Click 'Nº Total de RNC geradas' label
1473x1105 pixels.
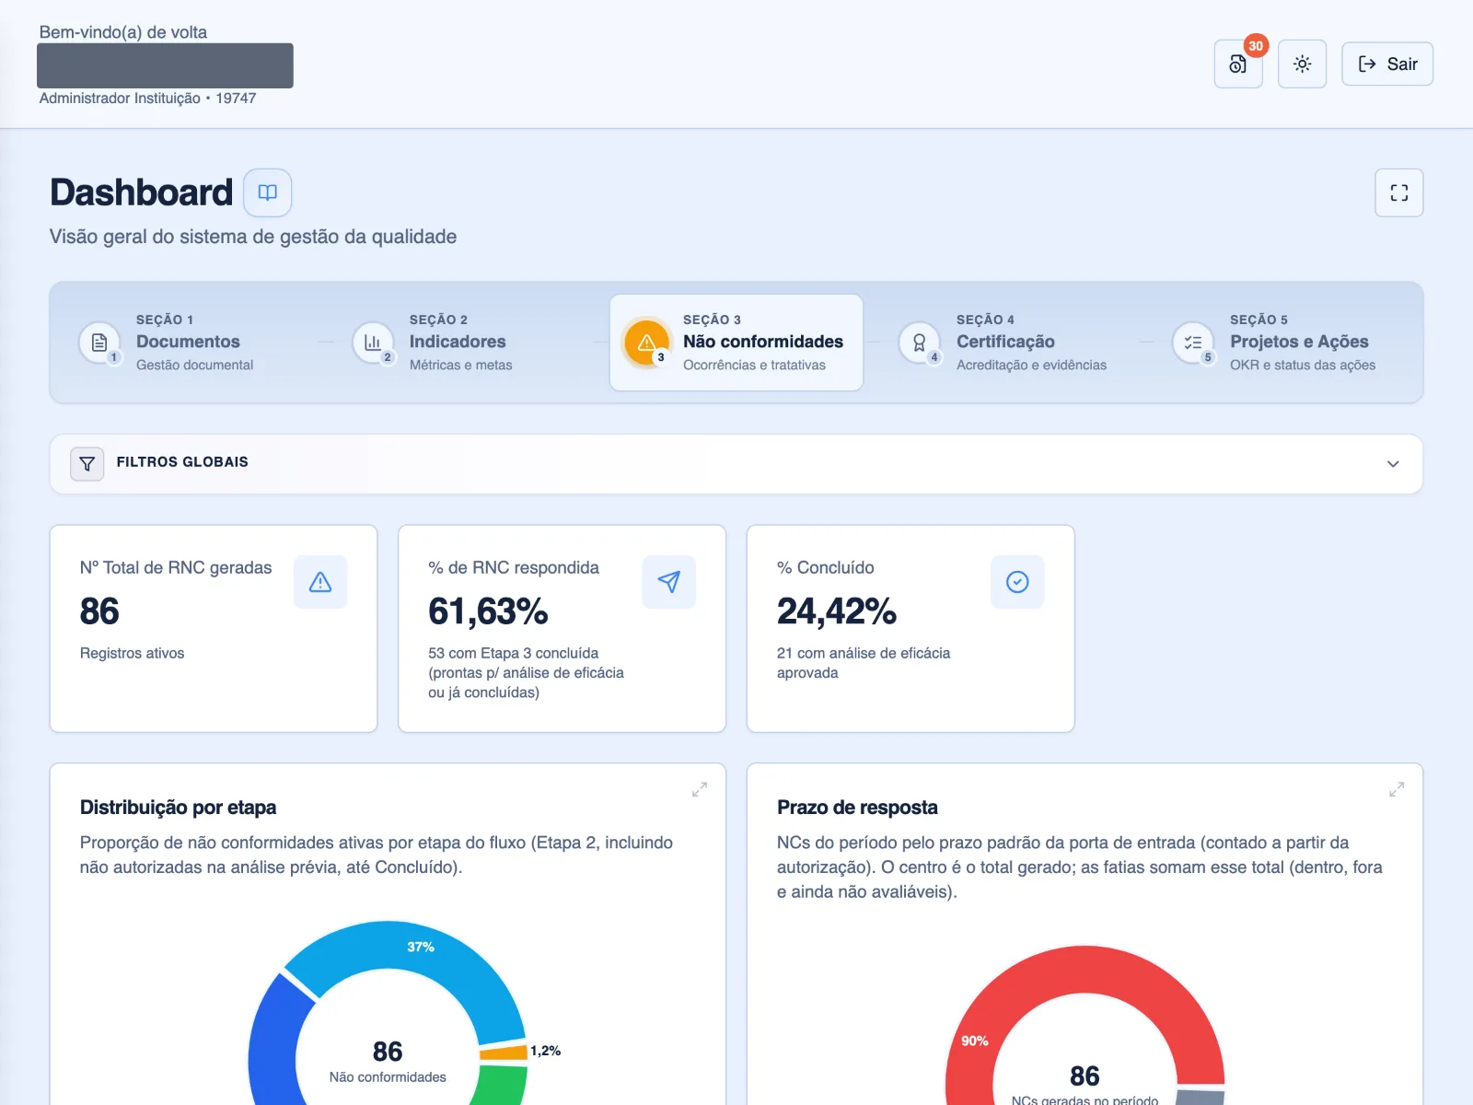pyautogui.click(x=176, y=568)
